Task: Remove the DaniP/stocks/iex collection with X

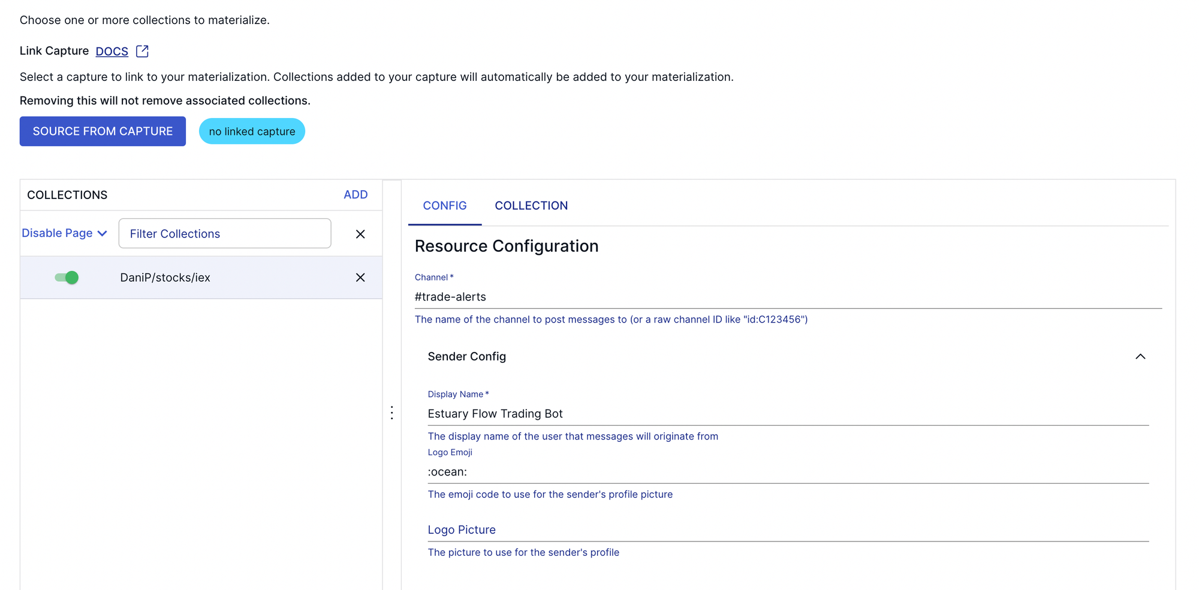Action: 360,278
